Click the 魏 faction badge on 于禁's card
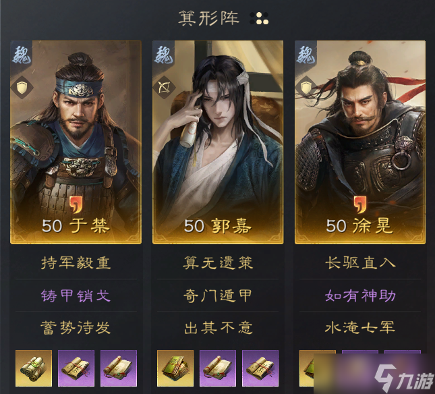This screenshot has height=394, width=435. pos(22,54)
